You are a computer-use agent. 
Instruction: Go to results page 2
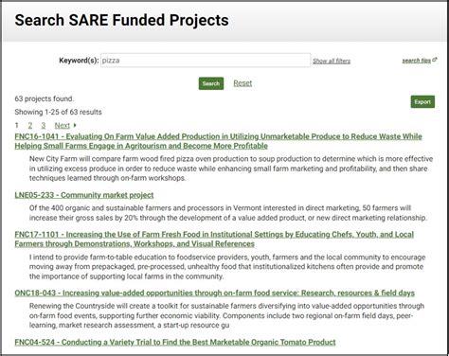pyautogui.click(x=30, y=125)
